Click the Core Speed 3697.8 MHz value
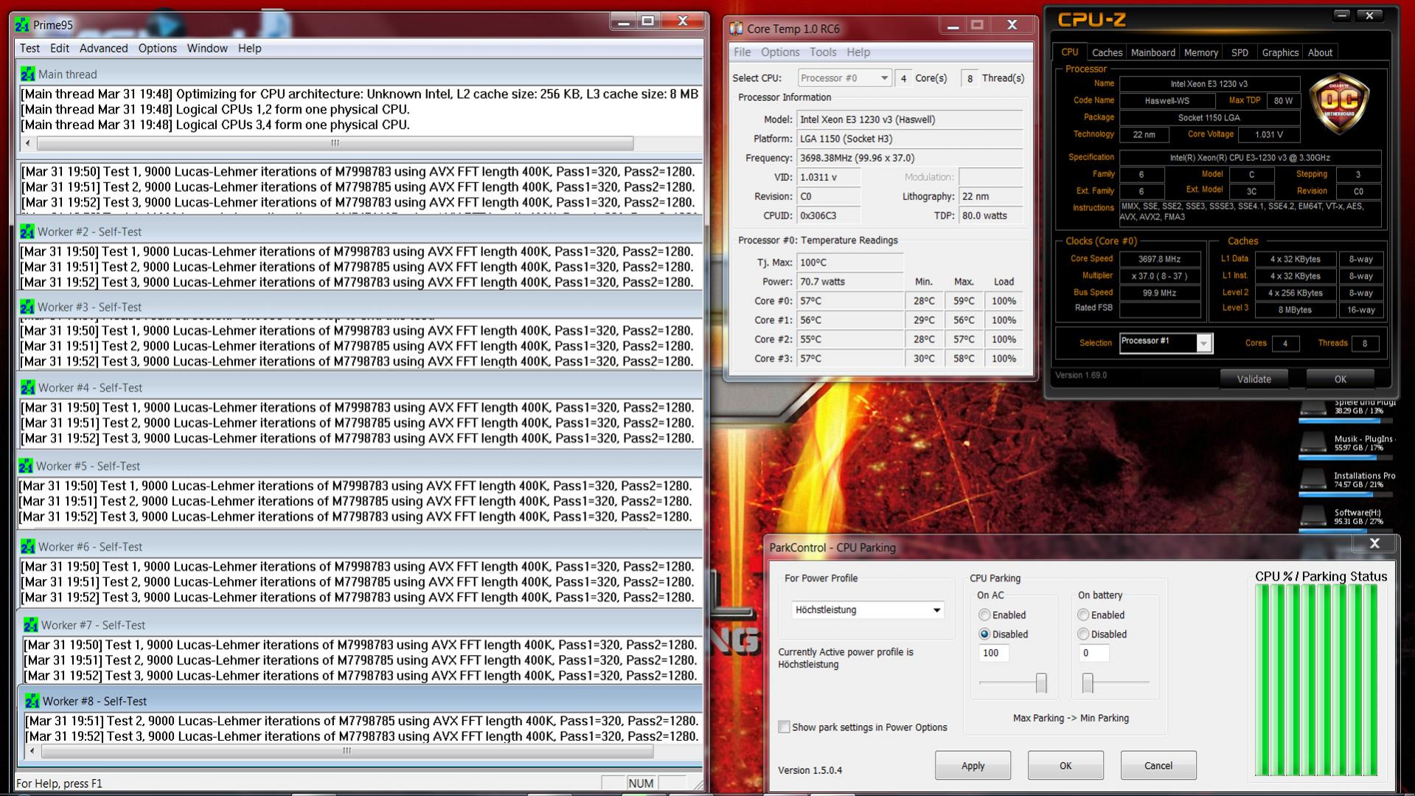This screenshot has height=796, width=1415. tap(1159, 259)
